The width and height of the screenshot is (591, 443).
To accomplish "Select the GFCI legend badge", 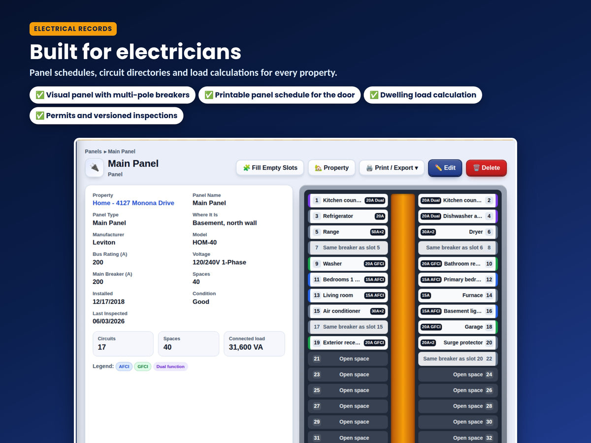I will click(143, 367).
